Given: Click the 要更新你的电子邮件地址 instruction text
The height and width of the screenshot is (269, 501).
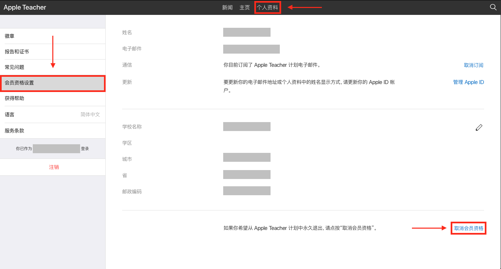Looking at the screenshot, I should point(309,86).
